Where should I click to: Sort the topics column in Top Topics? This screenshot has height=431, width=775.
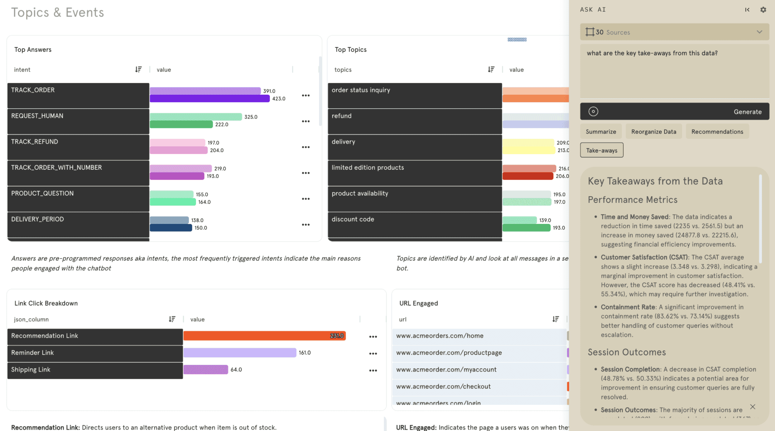coord(491,69)
